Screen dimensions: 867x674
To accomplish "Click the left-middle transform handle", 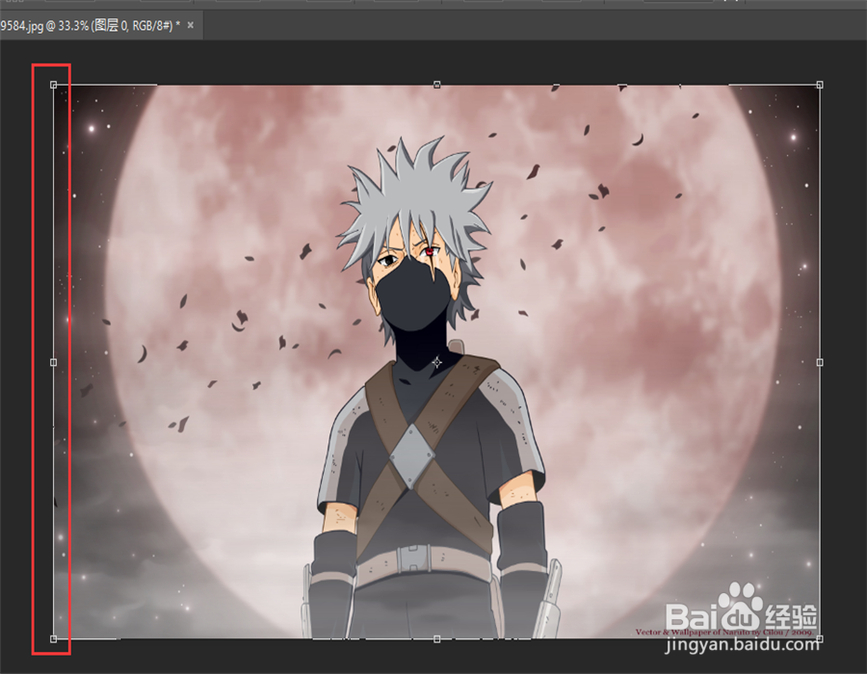I will [x=54, y=362].
